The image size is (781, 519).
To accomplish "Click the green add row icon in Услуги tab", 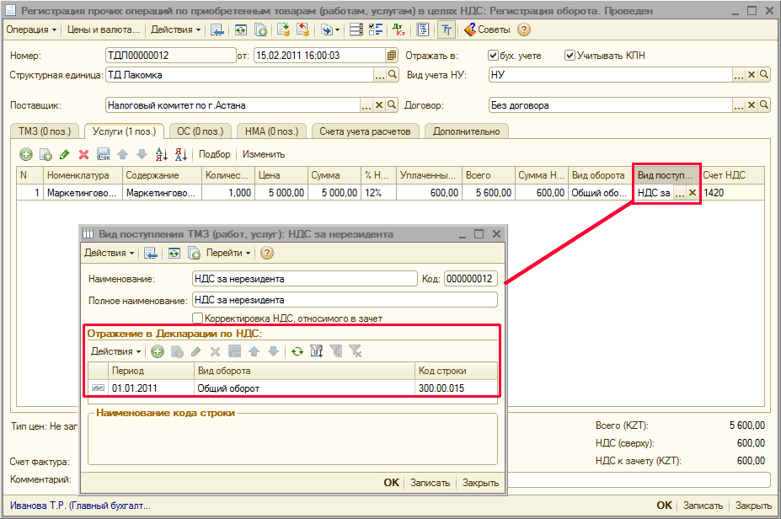I will (26, 154).
